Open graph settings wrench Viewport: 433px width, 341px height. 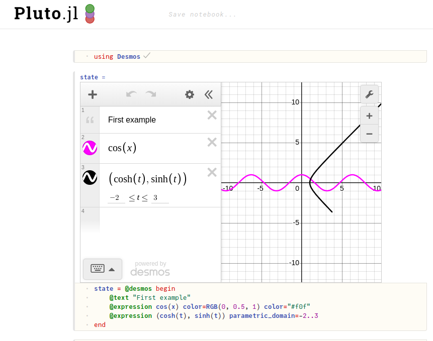[x=369, y=94]
